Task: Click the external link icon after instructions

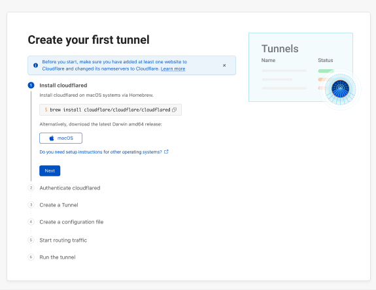Action: coord(166,152)
